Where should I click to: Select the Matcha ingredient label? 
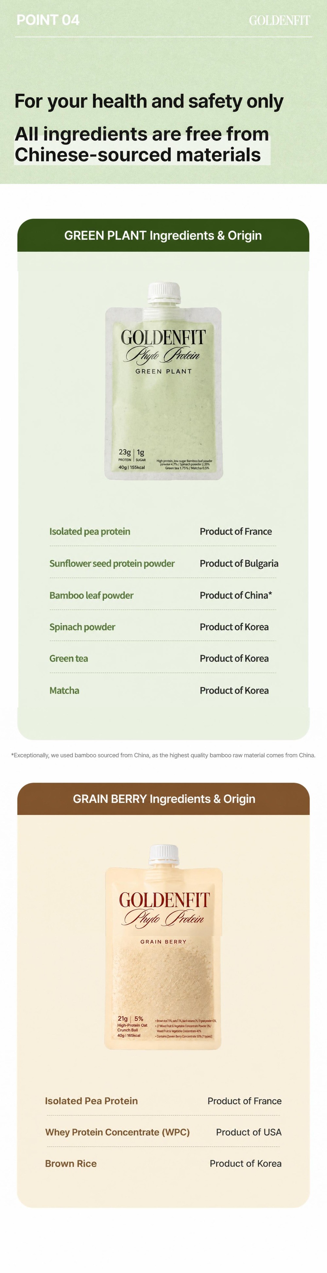(x=64, y=691)
